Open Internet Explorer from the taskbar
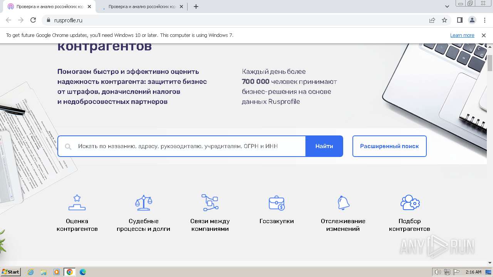The image size is (493, 277). point(30,272)
